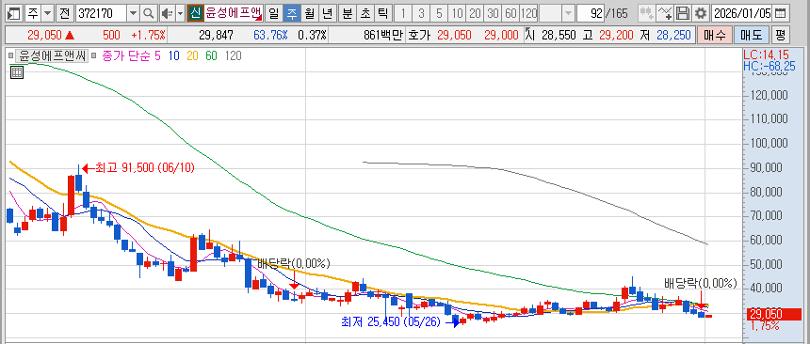Image resolution: width=810 pixels, height=344 pixels.
Task: Switch to minute chart 분
Action: 348,13
